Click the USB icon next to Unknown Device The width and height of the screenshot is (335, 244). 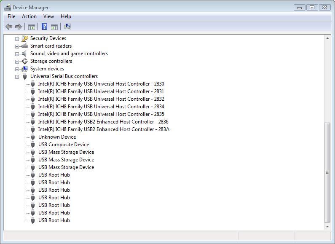(x=33, y=137)
